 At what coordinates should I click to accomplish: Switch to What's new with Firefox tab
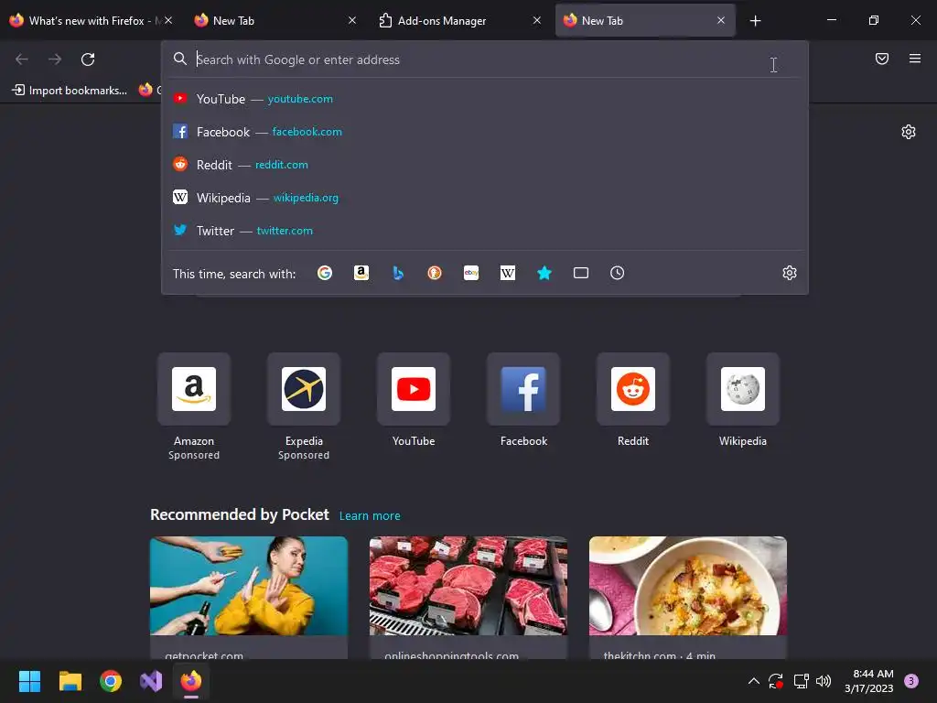coord(87,21)
